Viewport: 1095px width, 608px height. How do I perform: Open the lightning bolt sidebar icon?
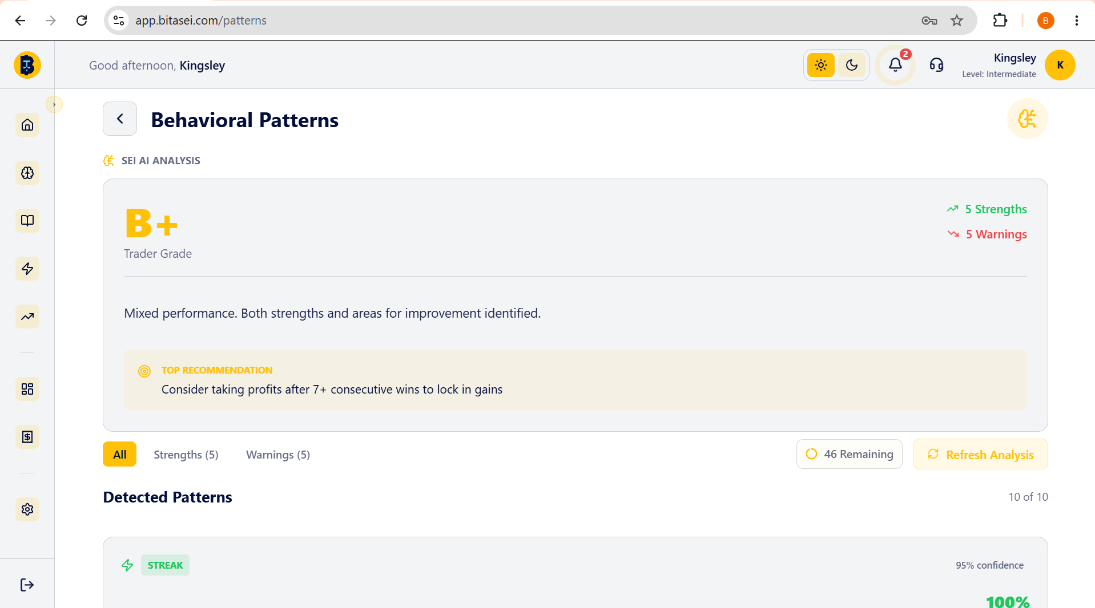tap(27, 269)
